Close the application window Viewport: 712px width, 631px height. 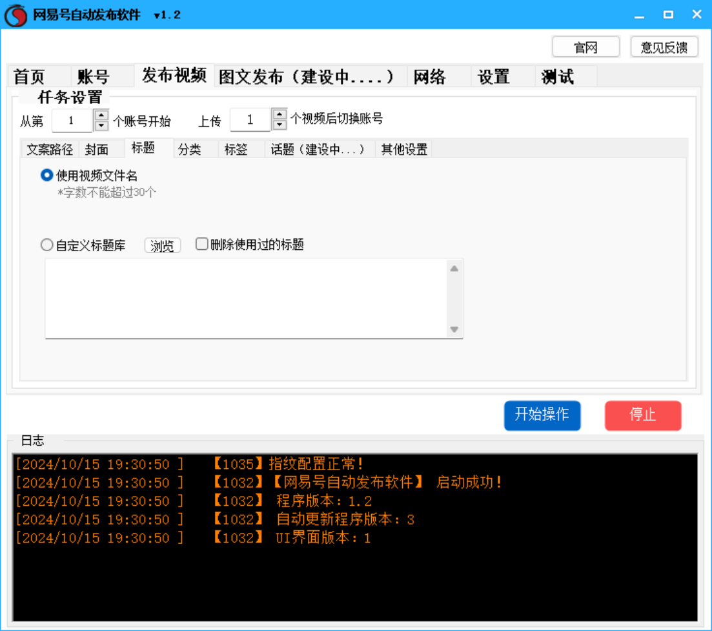697,15
